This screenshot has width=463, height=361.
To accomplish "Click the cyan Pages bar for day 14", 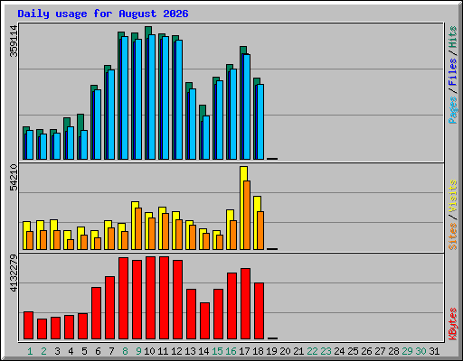I will (x=206, y=137).
